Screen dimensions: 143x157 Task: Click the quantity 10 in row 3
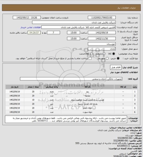pos(33,100)
